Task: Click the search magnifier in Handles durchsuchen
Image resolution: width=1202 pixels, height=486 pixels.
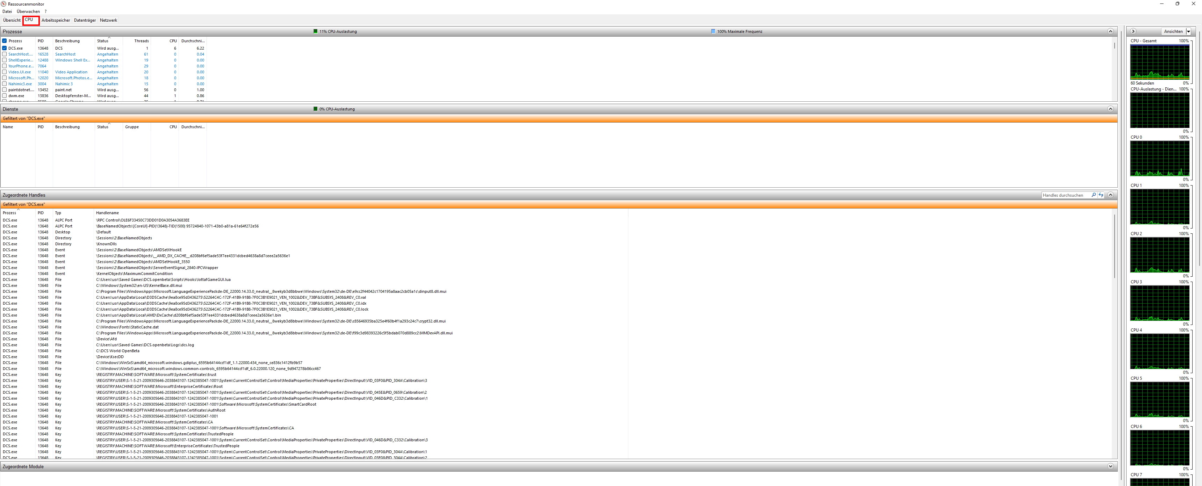Action: pyautogui.click(x=1093, y=195)
